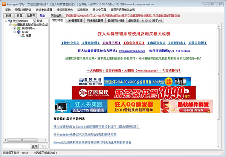Screen dimensions: 226x157
Task: Open the 【软件介绍】 link
Action: [x=70, y=43]
